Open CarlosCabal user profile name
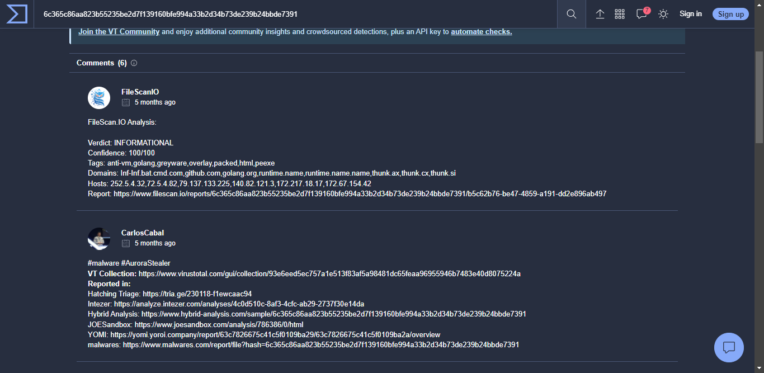764x373 pixels. click(x=143, y=233)
